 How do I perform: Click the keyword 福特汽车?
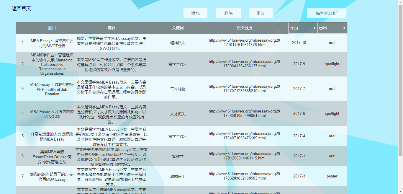tap(178, 43)
